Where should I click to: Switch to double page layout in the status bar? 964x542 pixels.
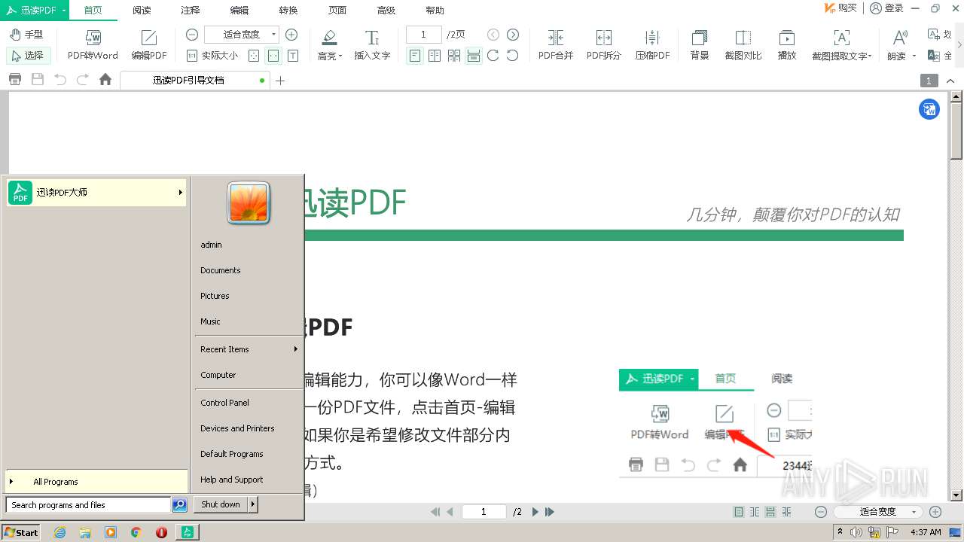pos(755,512)
